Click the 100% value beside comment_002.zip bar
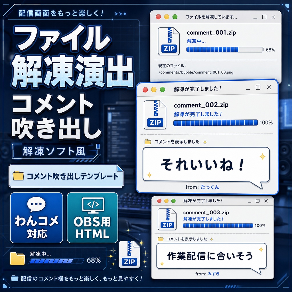The width and height of the screenshot is (292, 292). (x=266, y=123)
